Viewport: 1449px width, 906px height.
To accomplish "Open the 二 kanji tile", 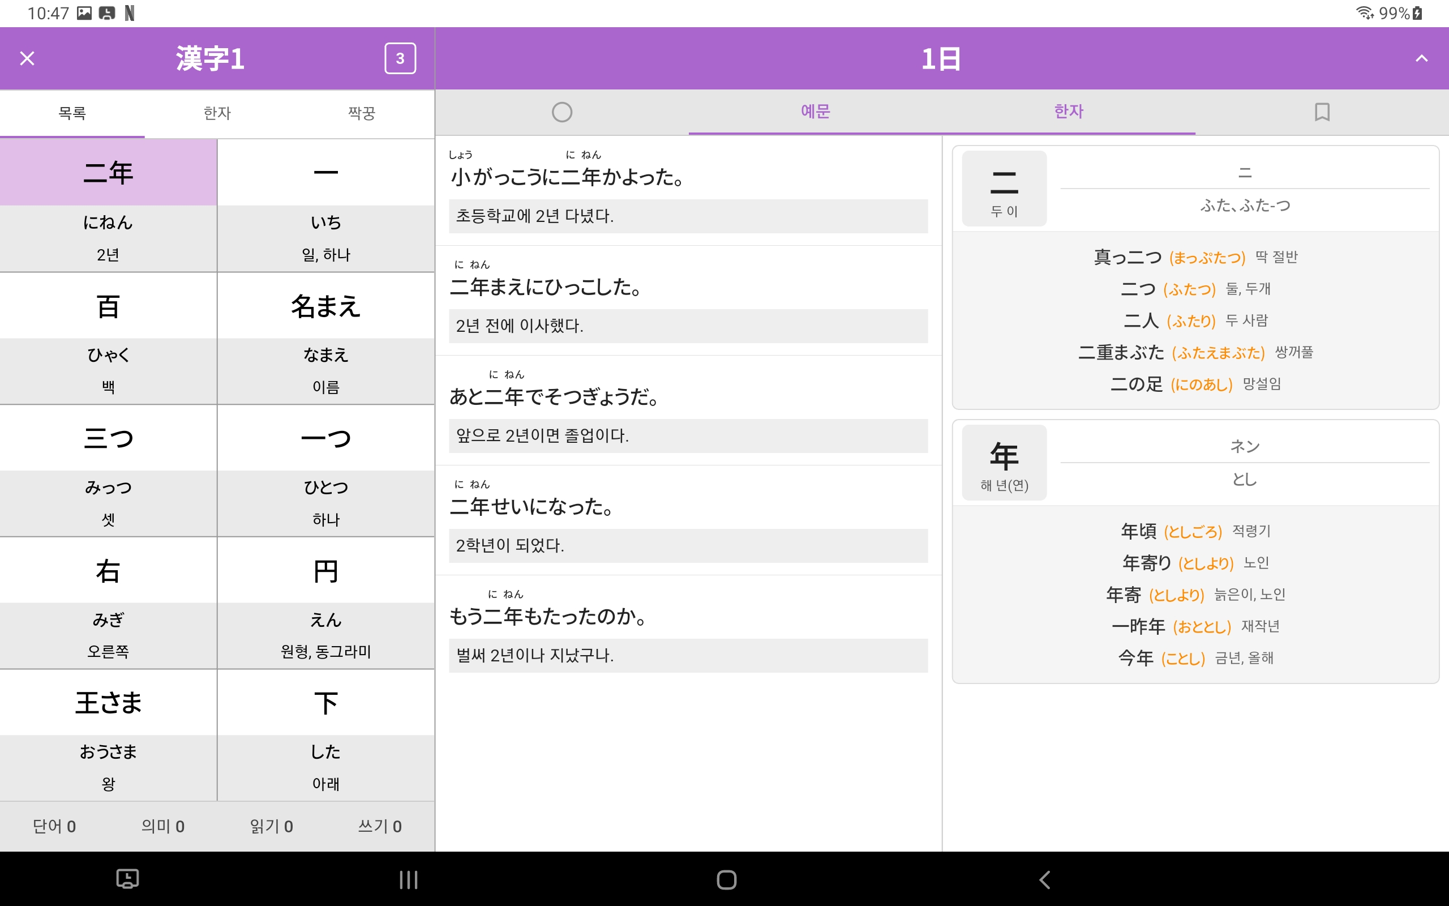I will [x=1004, y=188].
